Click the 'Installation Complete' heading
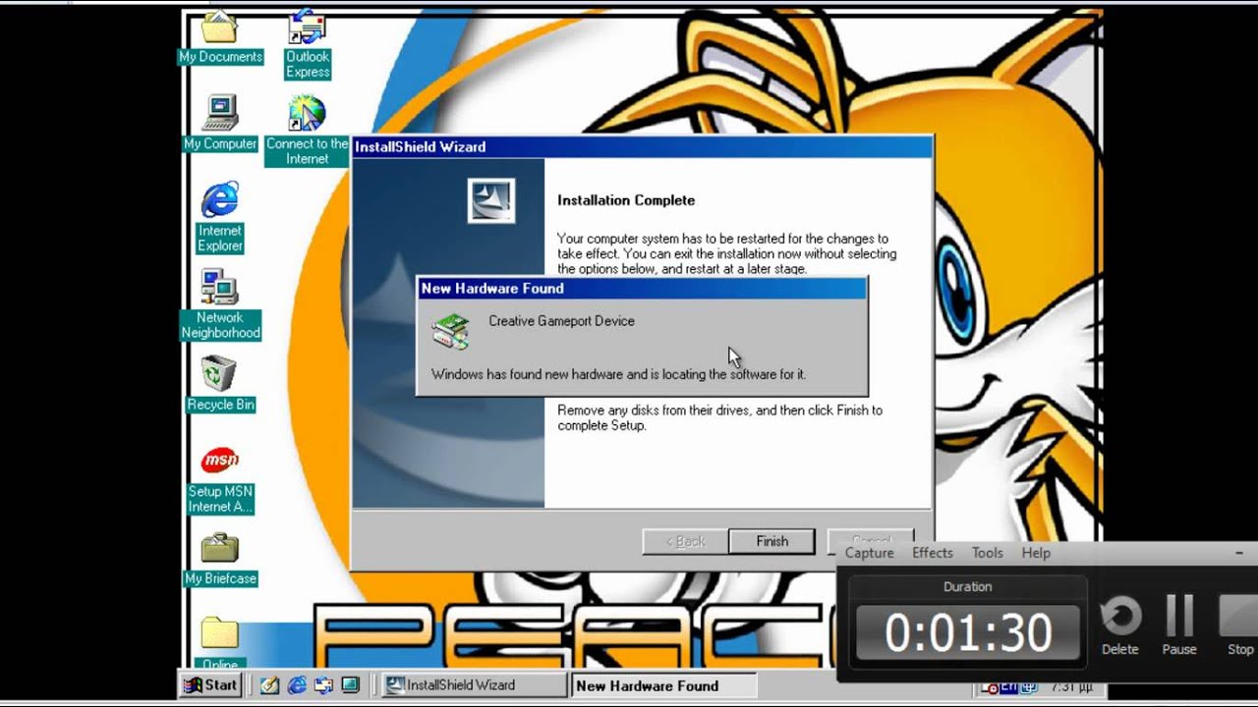The image size is (1258, 707). point(626,200)
